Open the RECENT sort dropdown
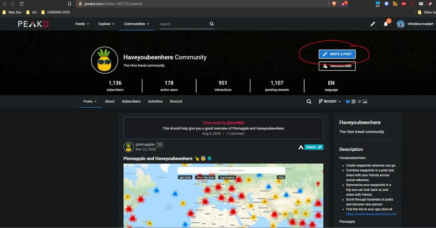Viewport: 436px width, 228px height. point(330,101)
